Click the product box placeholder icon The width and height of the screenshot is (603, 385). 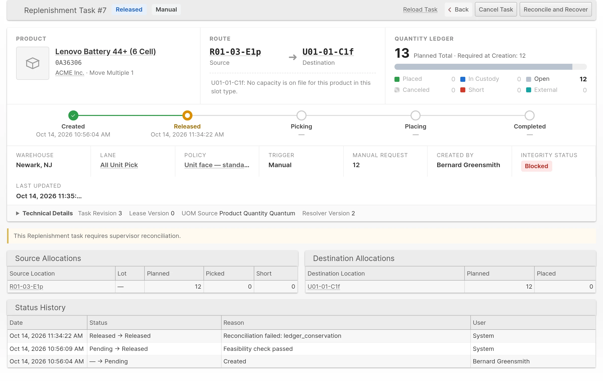coord(33,63)
